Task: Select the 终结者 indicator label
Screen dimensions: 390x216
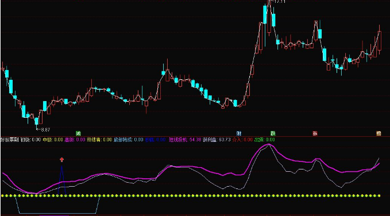Action: (99, 140)
